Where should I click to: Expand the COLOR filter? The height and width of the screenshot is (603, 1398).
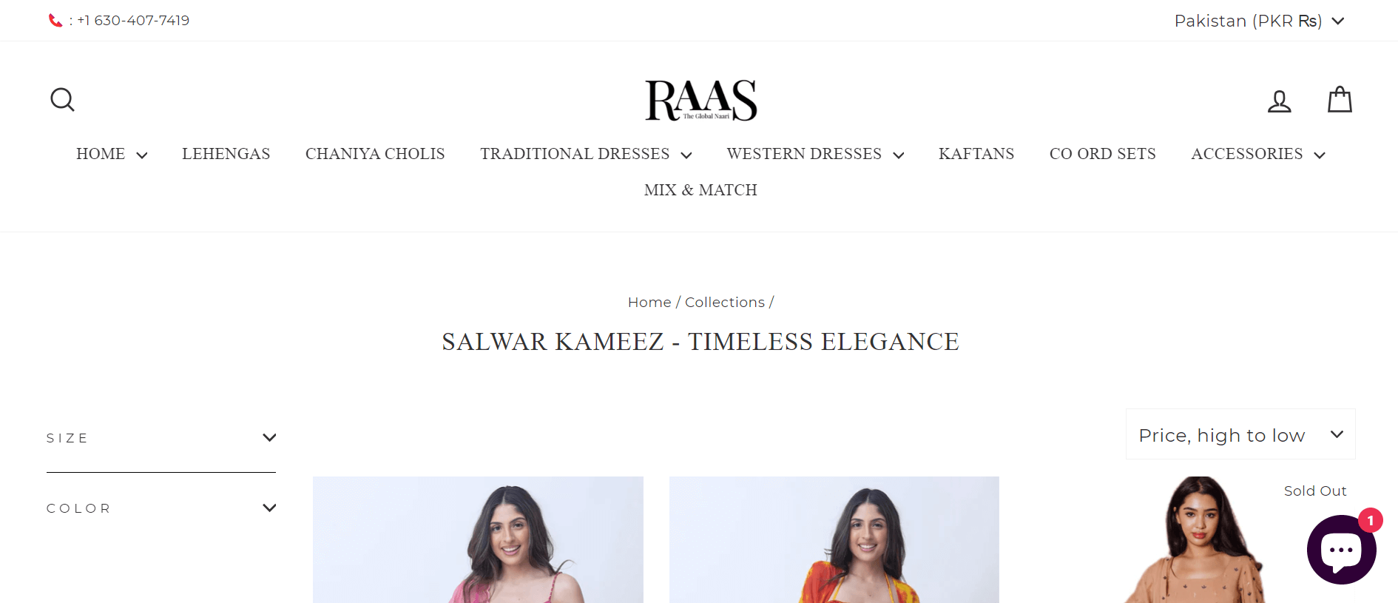tap(161, 508)
